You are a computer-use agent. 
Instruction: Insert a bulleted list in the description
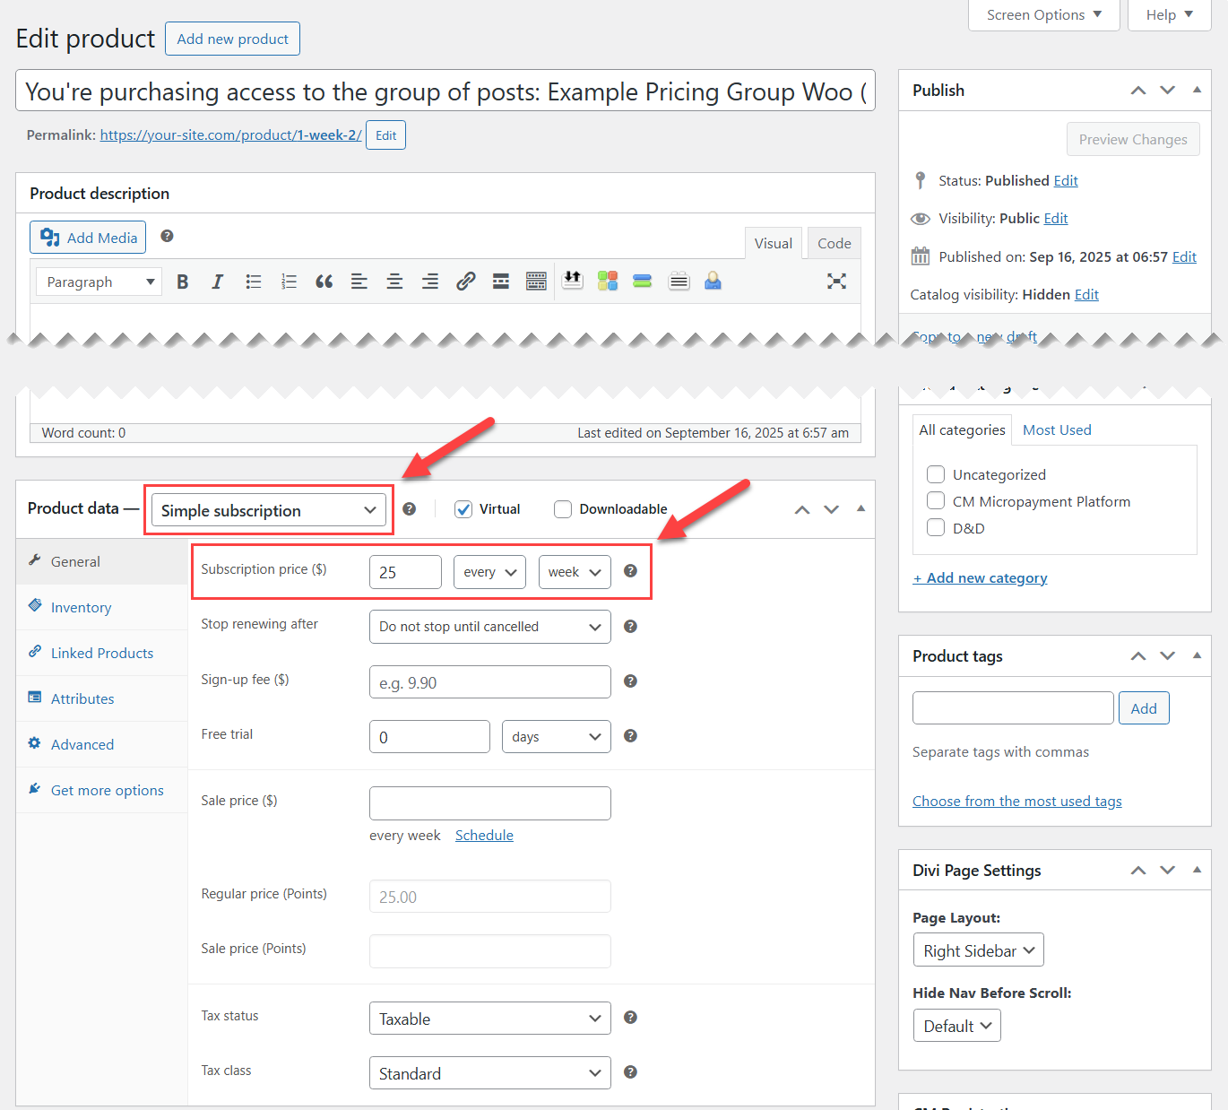(x=253, y=281)
